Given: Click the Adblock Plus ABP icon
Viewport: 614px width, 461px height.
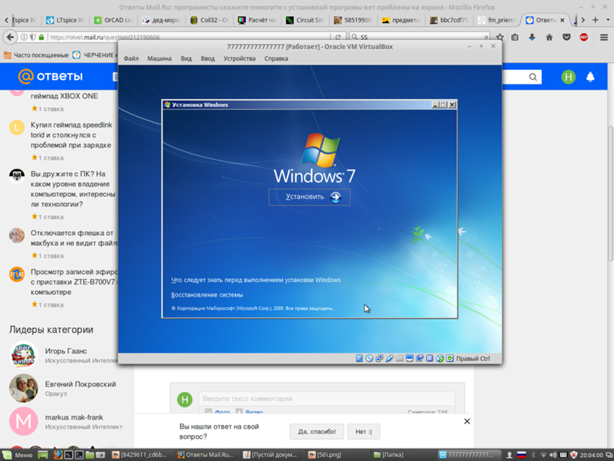Looking at the screenshot, I should click(x=583, y=37).
